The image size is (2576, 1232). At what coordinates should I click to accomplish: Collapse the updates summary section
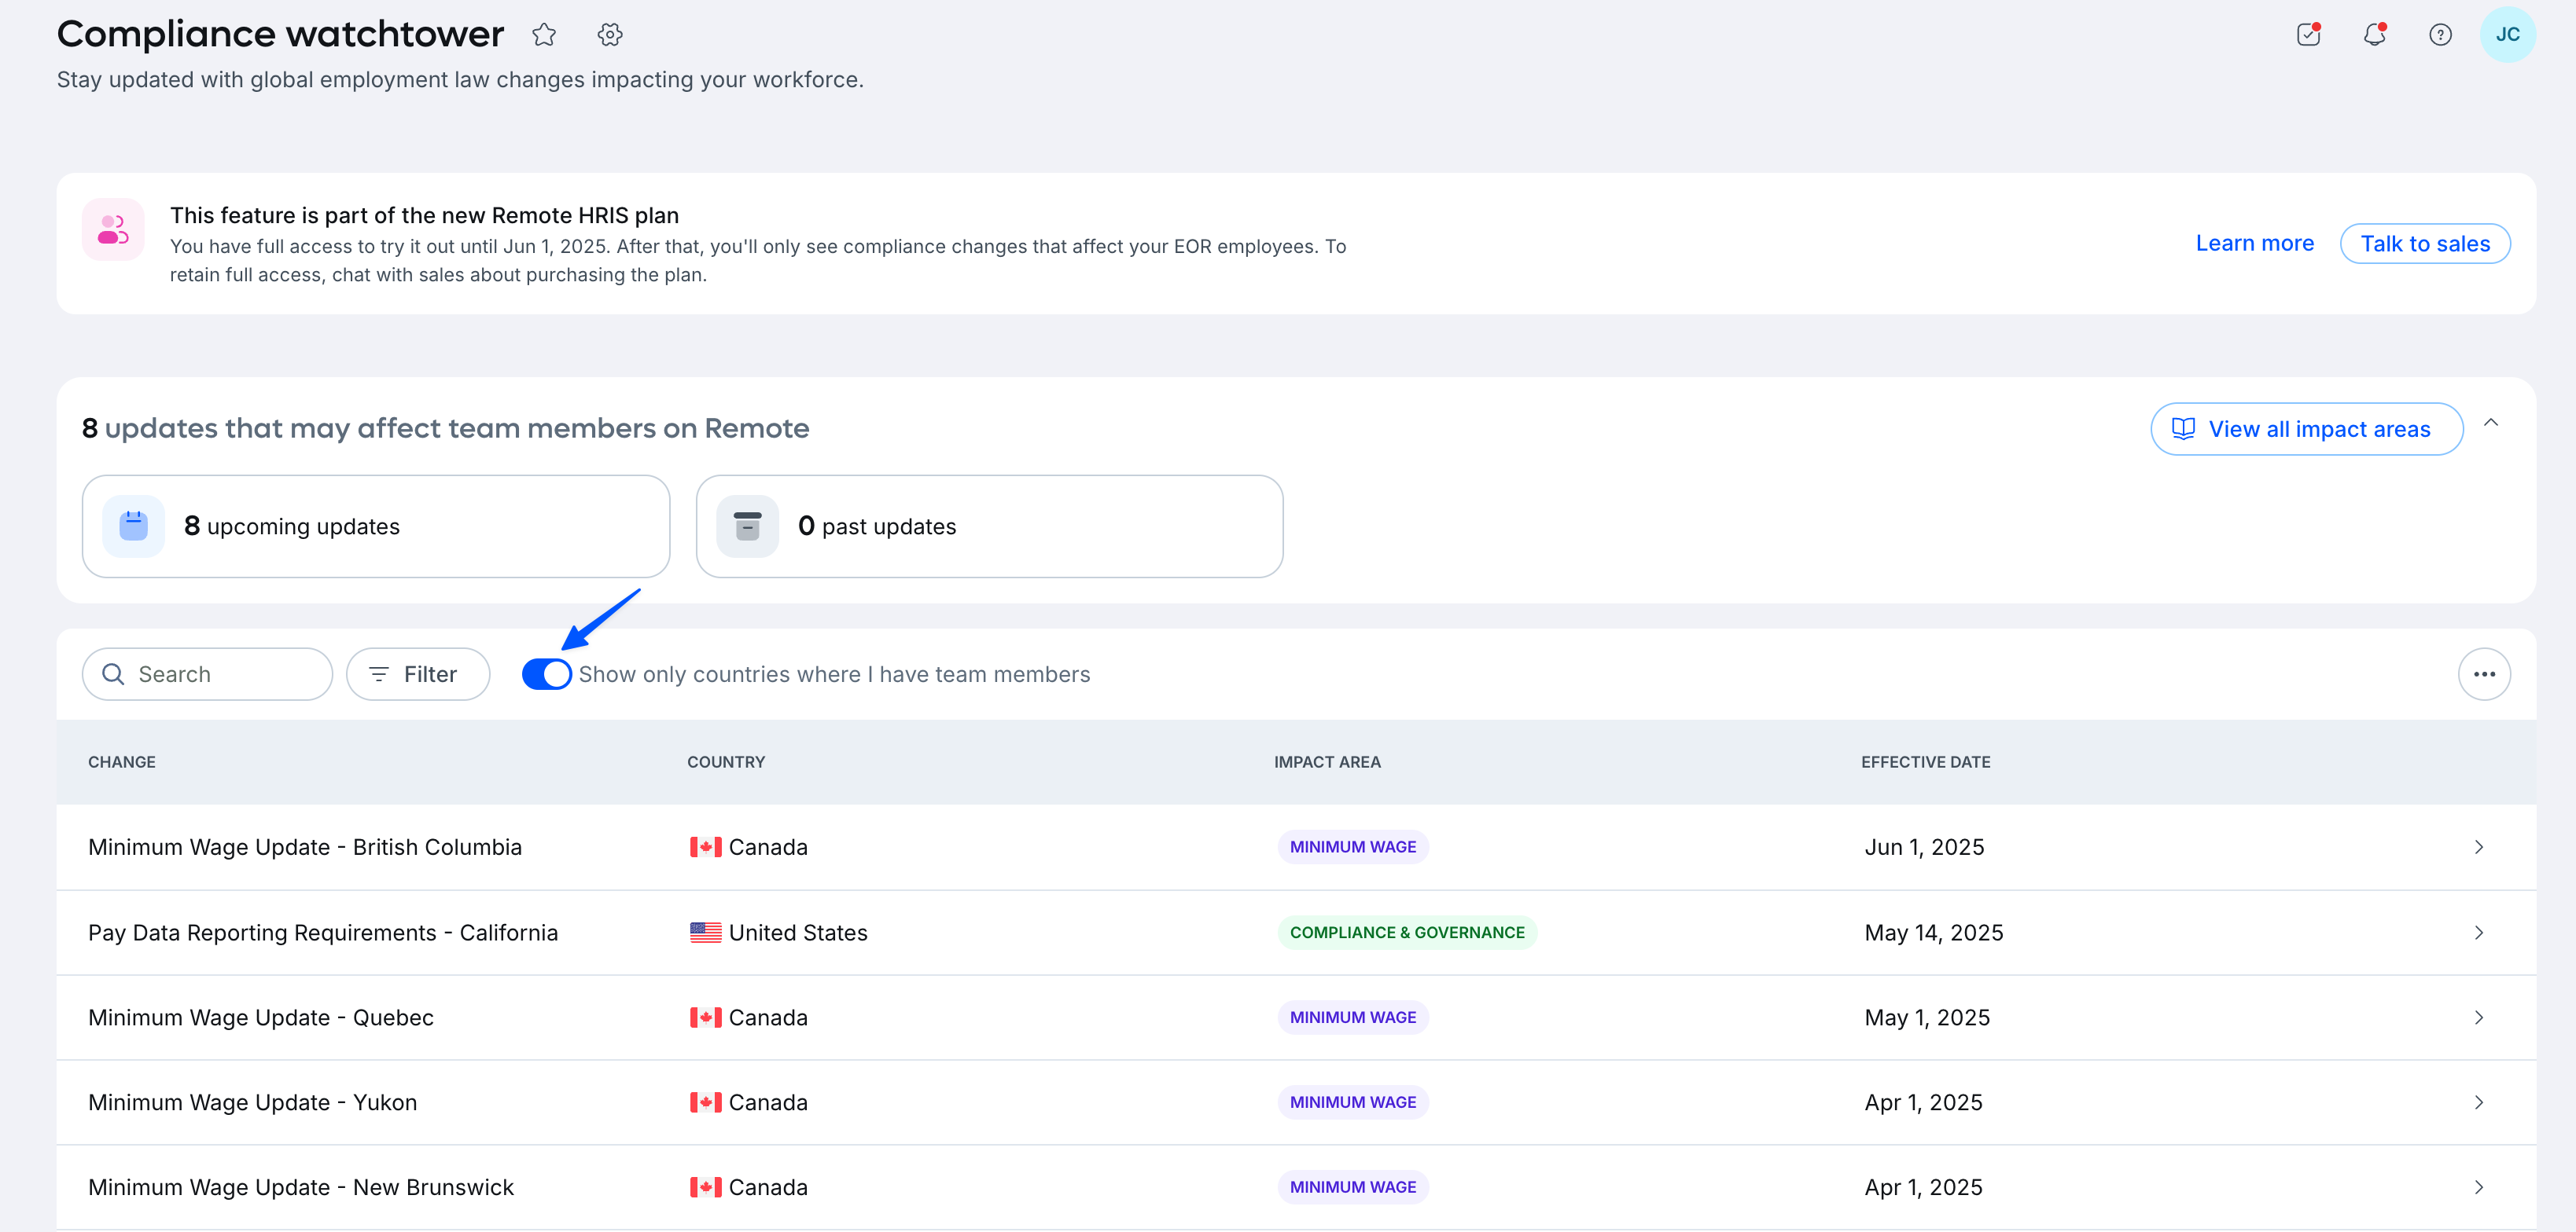2491,423
